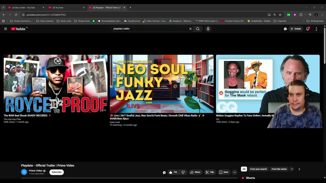This screenshot has width=326, height=183.
Task: Clear the search box with the X
Action: coord(190,29)
